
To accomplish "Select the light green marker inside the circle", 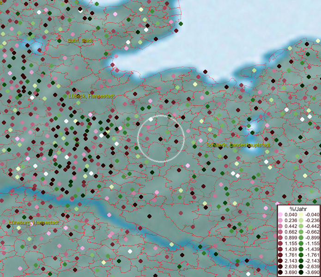I will click(x=167, y=133).
